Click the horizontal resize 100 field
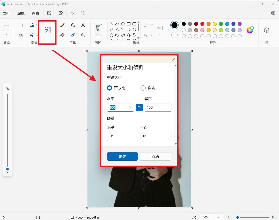The width and height of the screenshot is (279, 220). click(x=120, y=107)
